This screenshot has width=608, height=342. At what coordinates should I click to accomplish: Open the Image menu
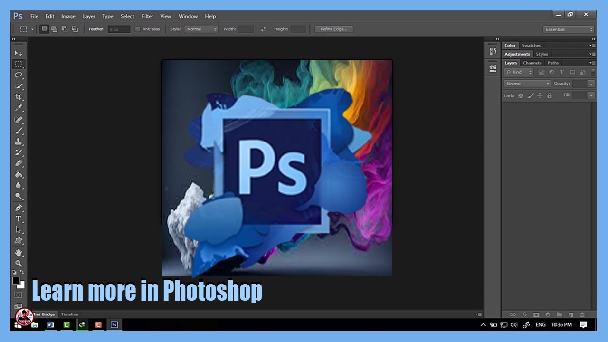pyautogui.click(x=68, y=16)
